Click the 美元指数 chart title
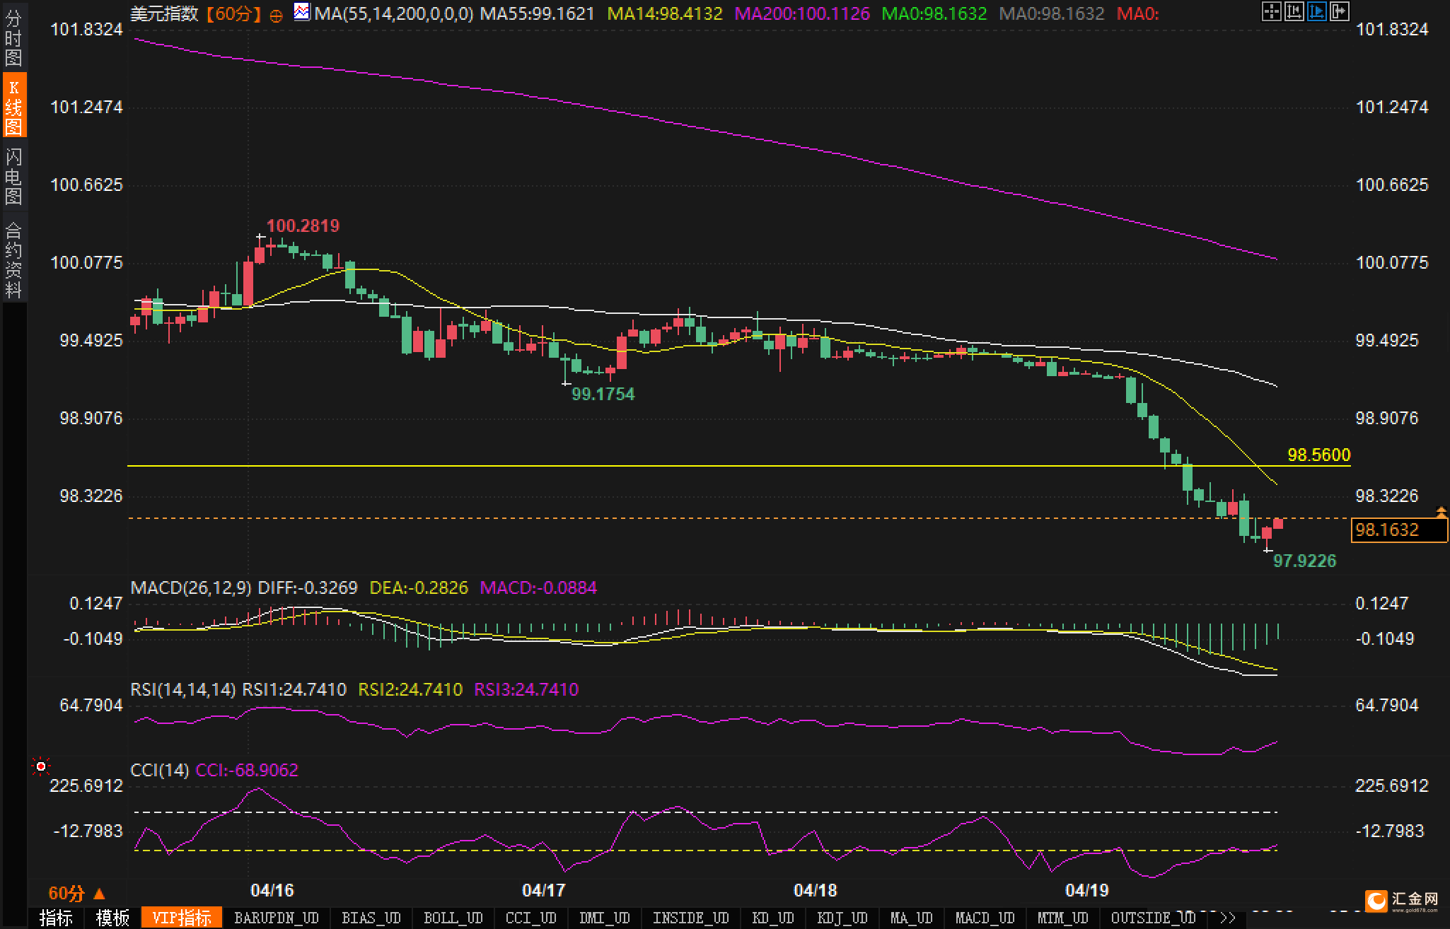Image resolution: width=1450 pixels, height=929 pixels. pos(164,13)
